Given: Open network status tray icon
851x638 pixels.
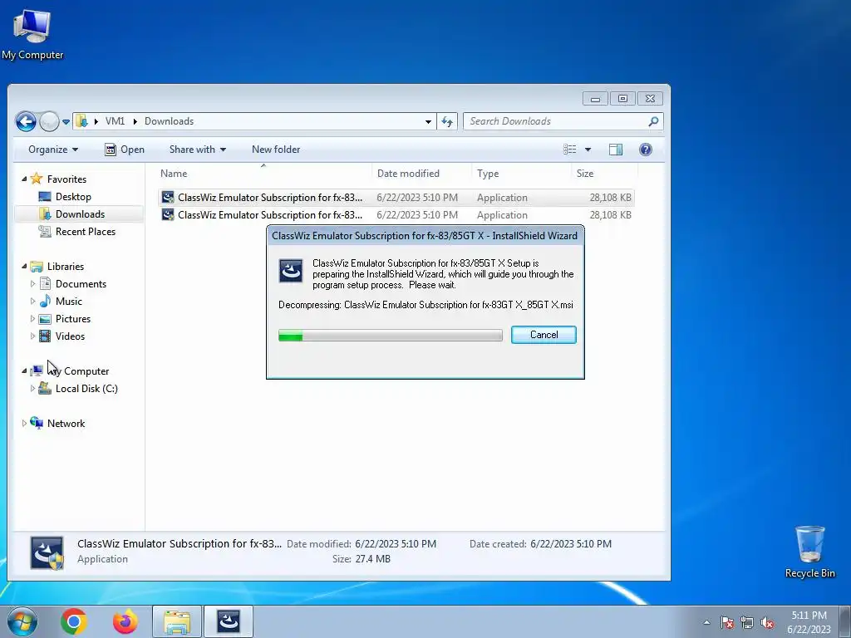Looking at the screenshot, I should coord(747,623).
